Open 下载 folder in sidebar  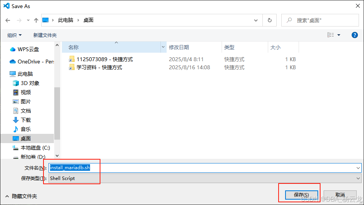(22, 120)
